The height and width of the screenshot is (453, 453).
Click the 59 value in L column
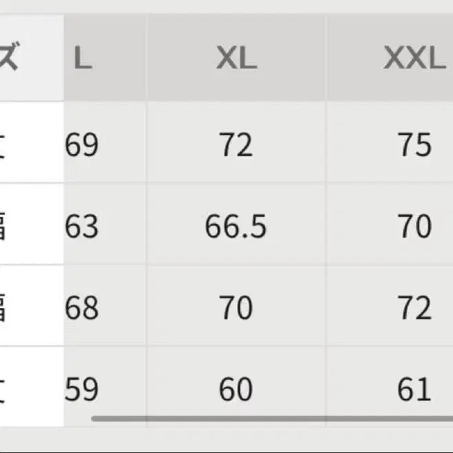click(82, 389)
